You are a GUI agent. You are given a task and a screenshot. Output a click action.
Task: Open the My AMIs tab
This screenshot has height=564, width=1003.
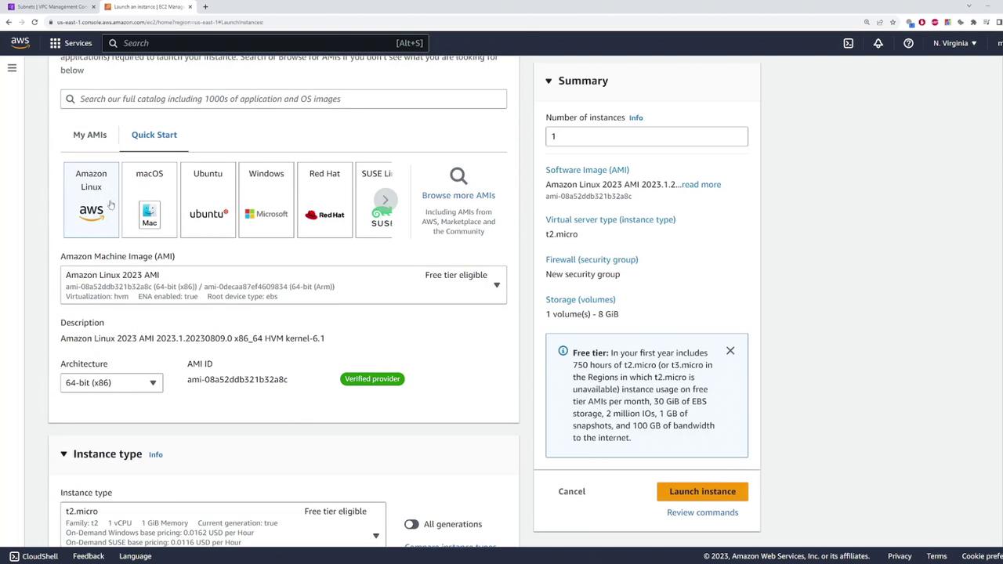pyautogui.click(x=90, y=135)
